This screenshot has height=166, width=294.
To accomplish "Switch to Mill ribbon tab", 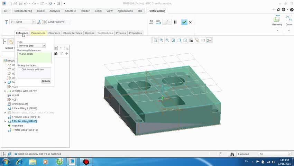I will 140,11.
